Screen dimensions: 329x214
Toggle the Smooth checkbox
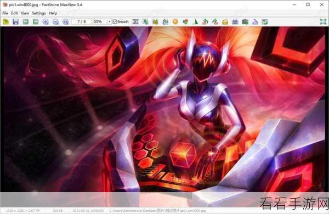click(115, 21)
